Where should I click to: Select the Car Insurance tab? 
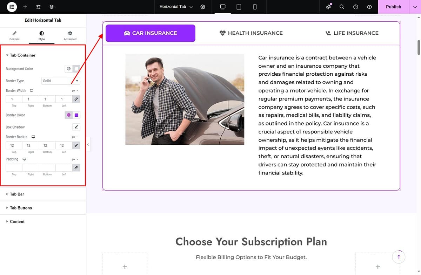(x=151, y=33)
